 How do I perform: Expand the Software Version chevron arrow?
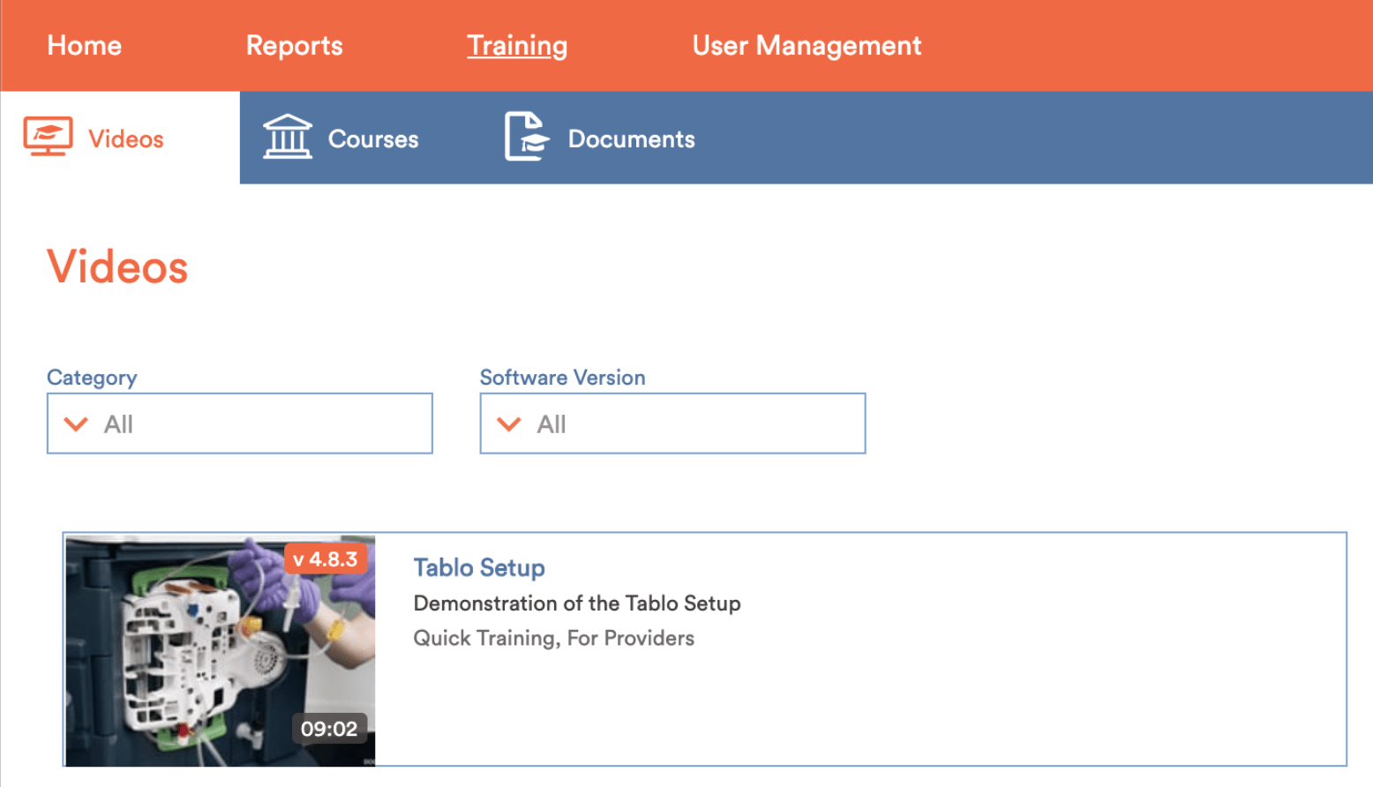coord(509,424)
